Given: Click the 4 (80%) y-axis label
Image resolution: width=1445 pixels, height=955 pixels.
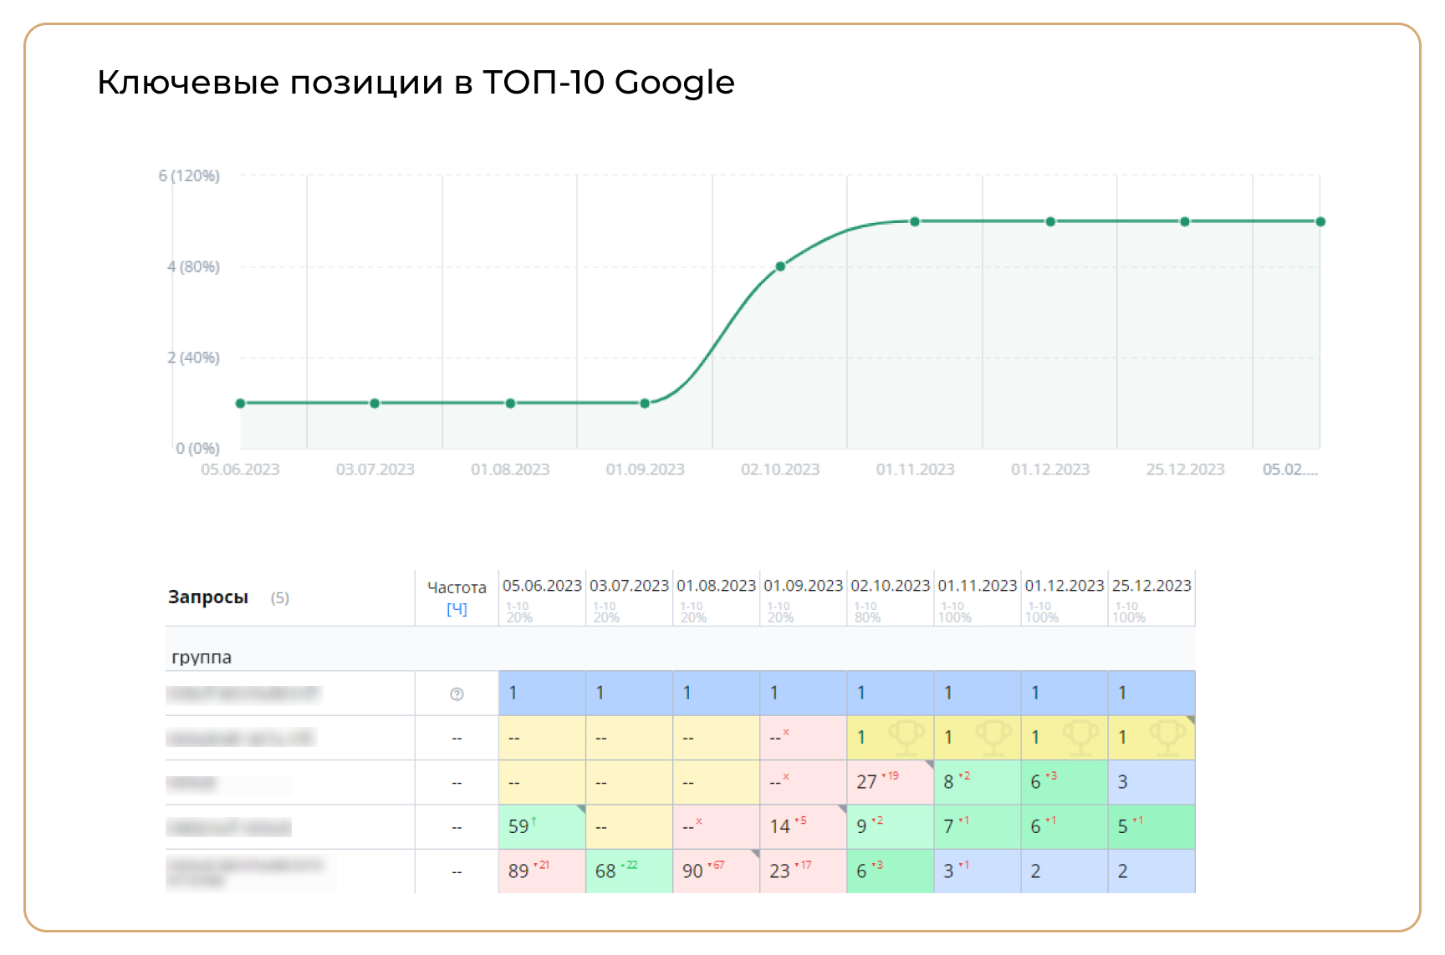Looking at the screenshot, I should pos(193,267).
